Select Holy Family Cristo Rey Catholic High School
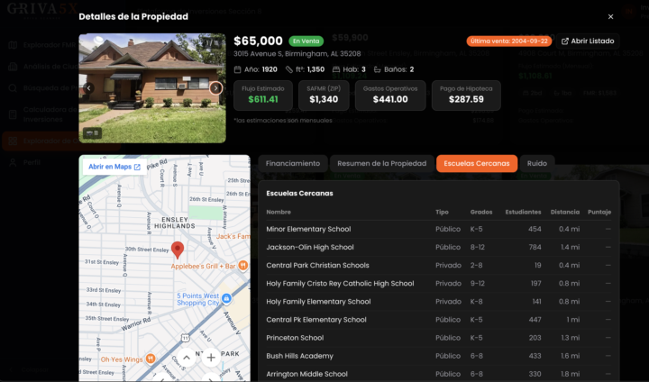The image size is (649, 382). click(x=439, y=284)
